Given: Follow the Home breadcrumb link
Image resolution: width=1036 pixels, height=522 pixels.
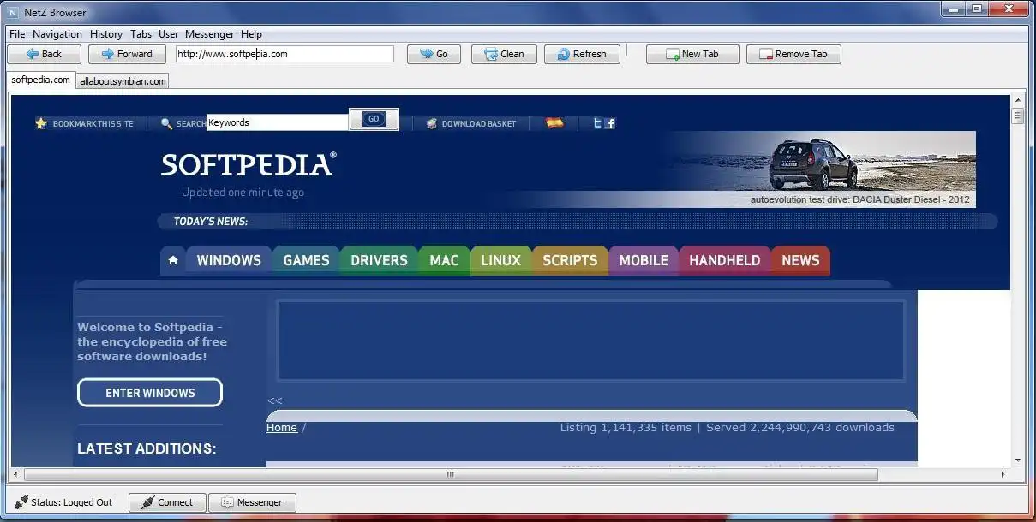Looking at the screenshot, I should coord(282,428).
